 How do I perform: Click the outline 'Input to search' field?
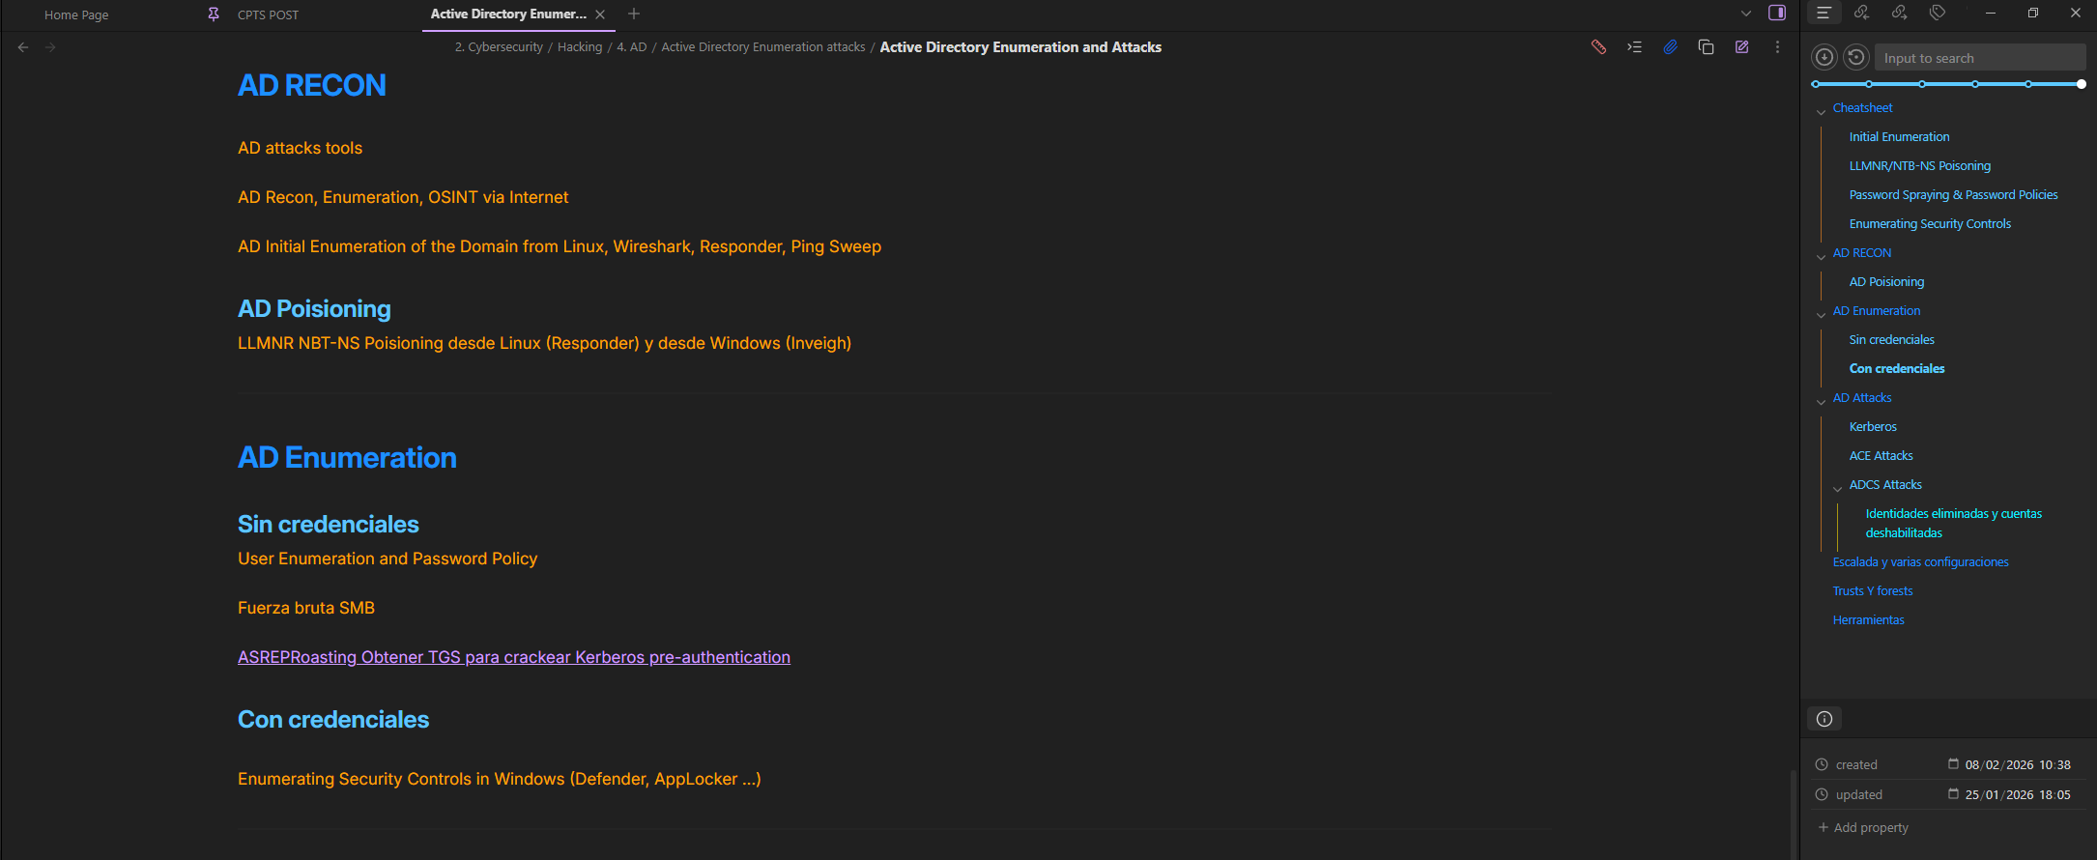pos(1979,58)
